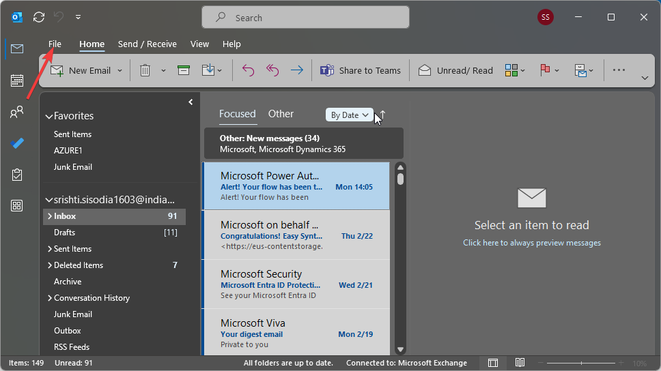Open the To Do checkmark app icon
This screenshot has width=661, height=371.
pos(17,143)
